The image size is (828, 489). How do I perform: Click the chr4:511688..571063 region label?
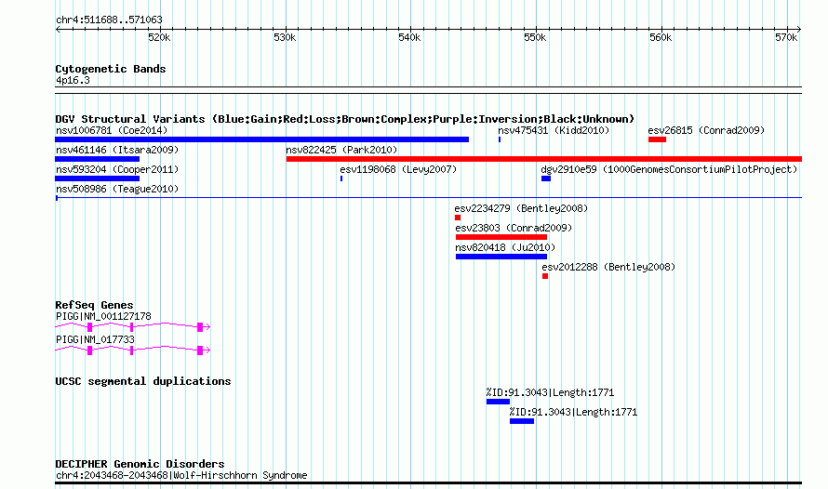click(x=109, y=20)
